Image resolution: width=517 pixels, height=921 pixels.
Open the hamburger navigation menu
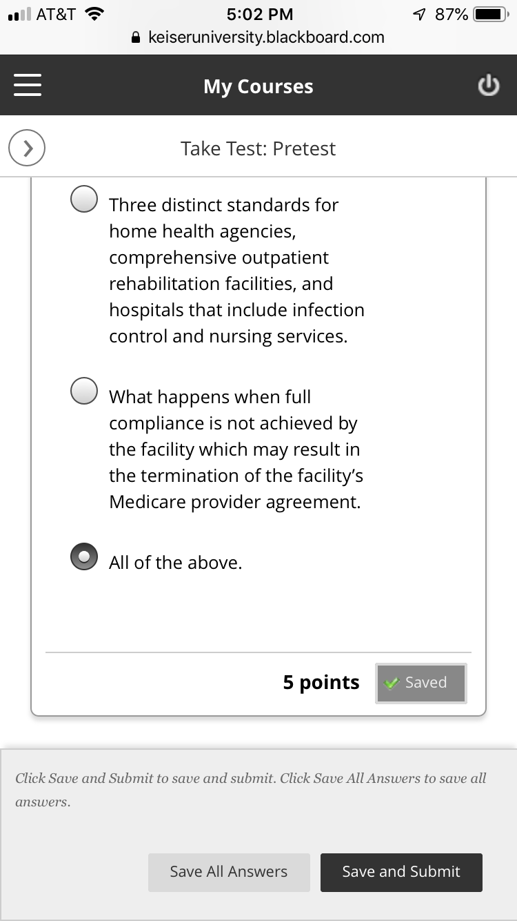(28, 86)
